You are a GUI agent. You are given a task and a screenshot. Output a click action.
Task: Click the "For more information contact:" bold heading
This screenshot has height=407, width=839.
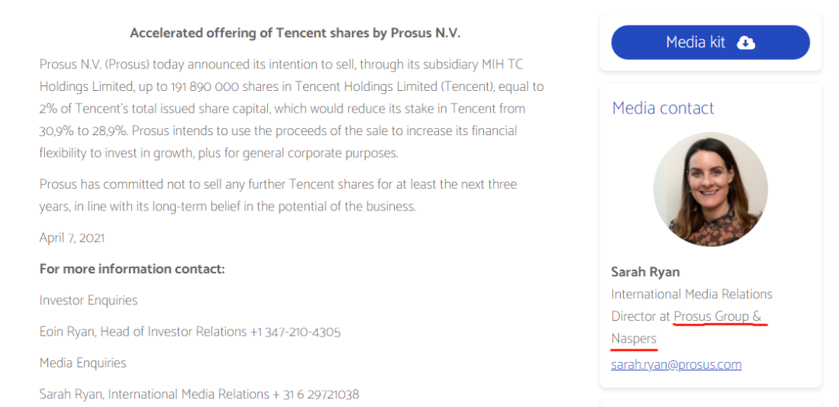pos(132,269)
